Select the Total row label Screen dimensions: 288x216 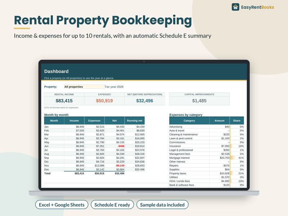click(48, 174)
